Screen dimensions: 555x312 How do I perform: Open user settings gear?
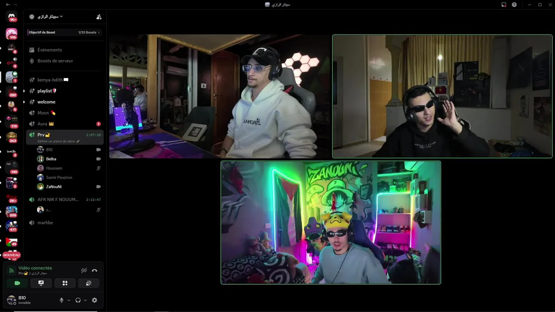click(x=95, y=300)
